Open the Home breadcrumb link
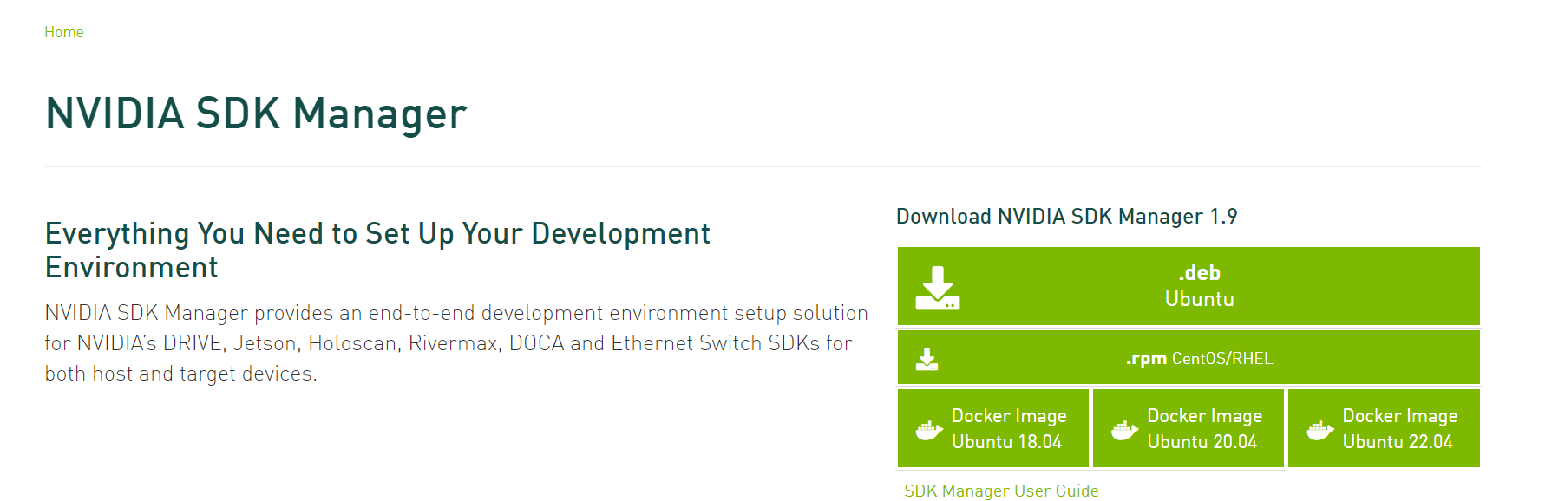 64,32
